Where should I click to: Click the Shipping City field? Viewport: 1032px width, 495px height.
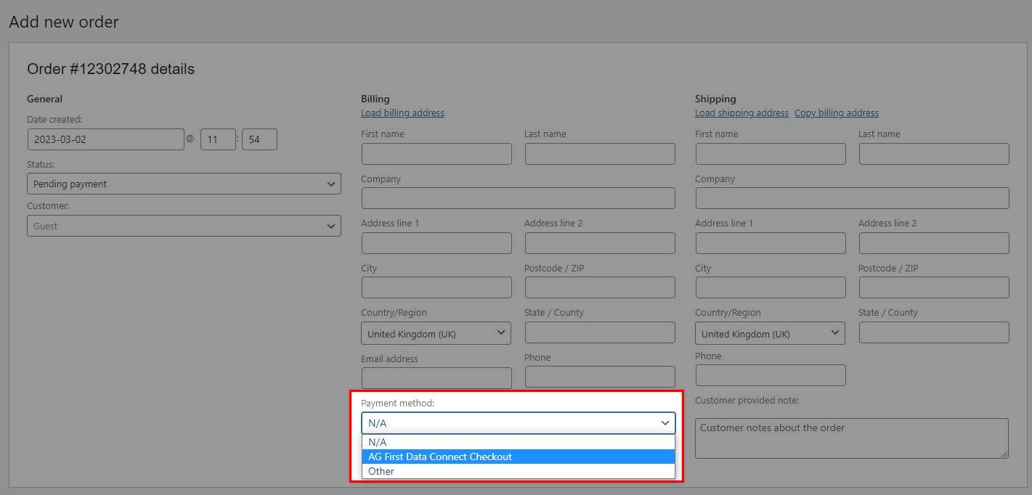[x=771, y=287]
